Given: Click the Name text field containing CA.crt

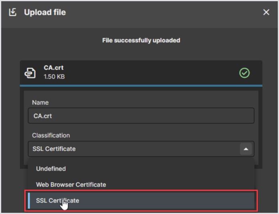Looking at the screenshot, I should (x=141, y=116).
